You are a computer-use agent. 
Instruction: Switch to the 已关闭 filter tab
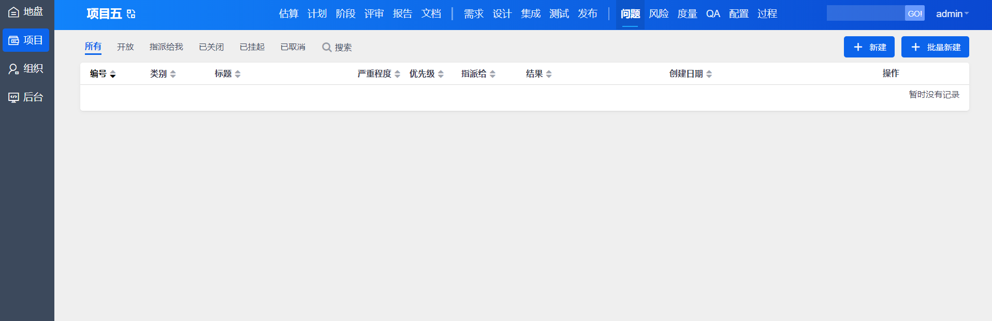coord(211,47)
